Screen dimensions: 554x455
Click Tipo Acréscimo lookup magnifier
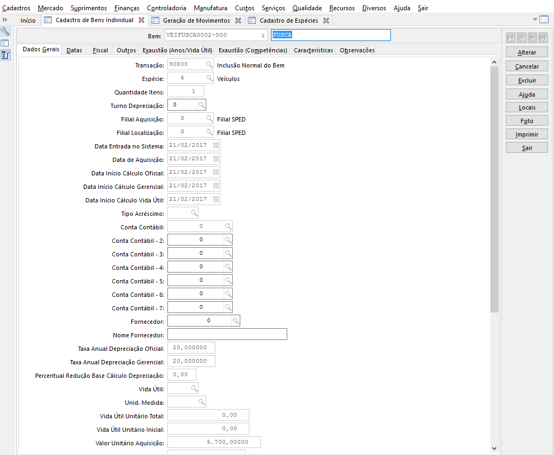[194, 213]
